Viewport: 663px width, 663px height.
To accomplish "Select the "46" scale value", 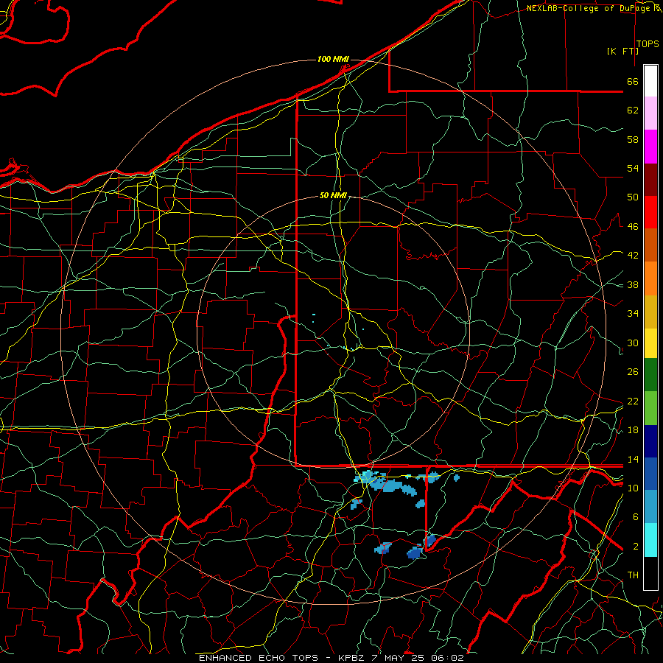I will pos(633,227).
